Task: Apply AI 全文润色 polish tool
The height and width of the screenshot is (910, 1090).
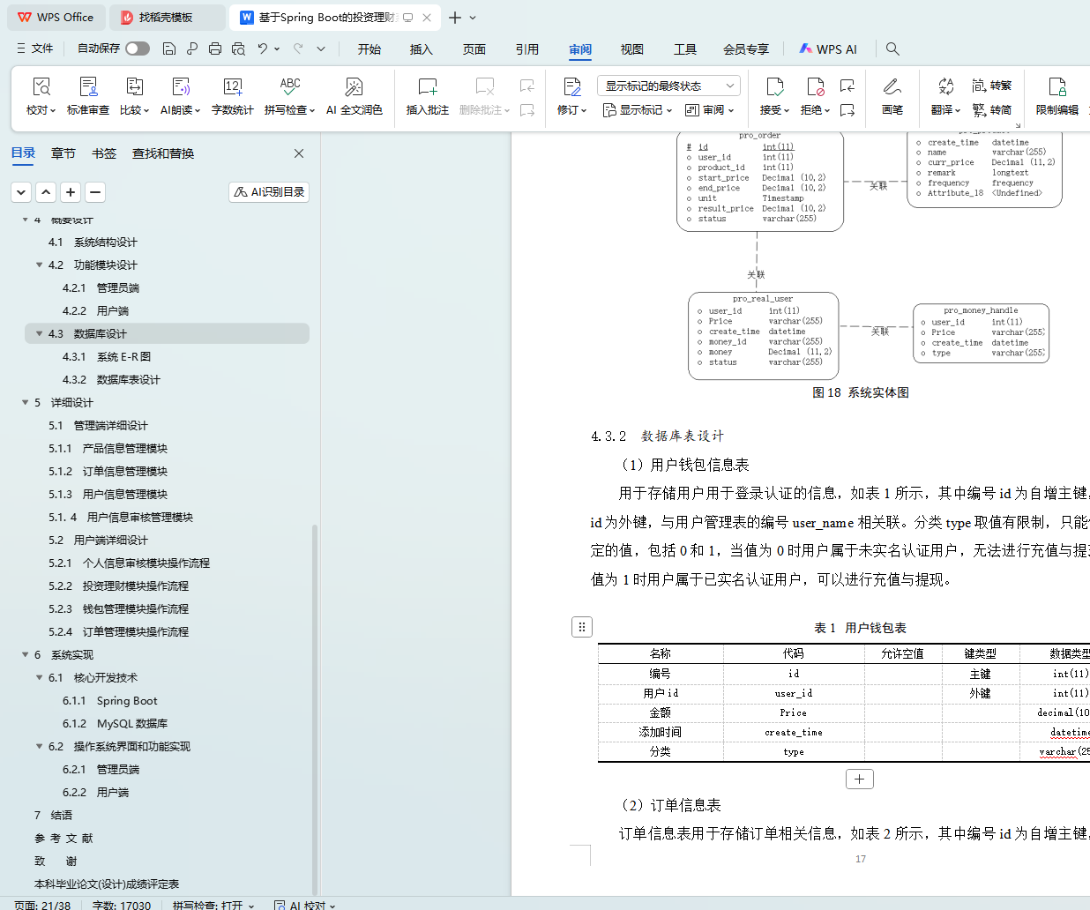Action: 354,87
